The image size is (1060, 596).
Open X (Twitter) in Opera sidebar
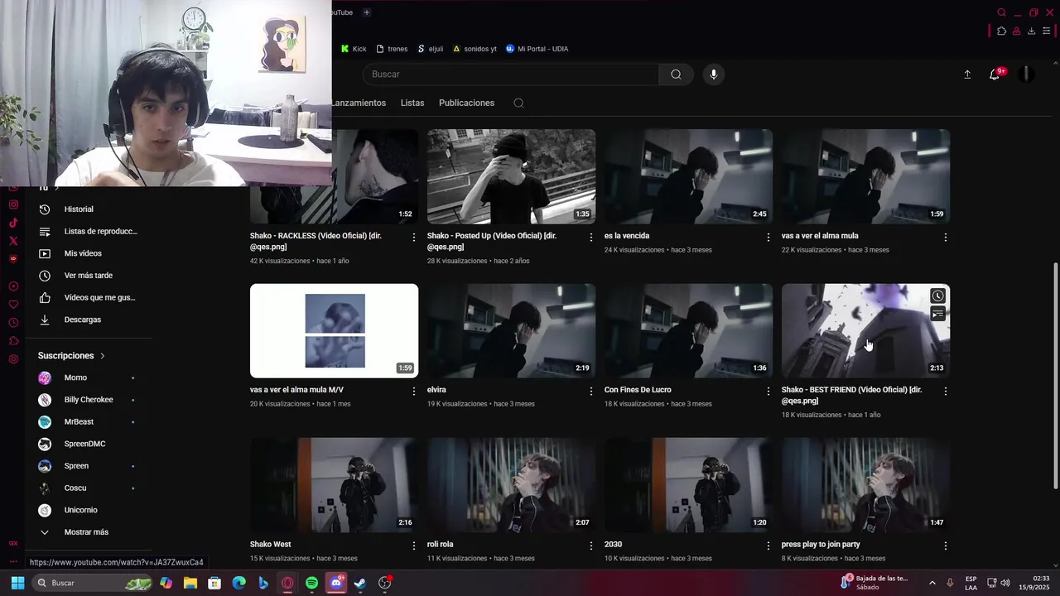(x=13, y=241)
